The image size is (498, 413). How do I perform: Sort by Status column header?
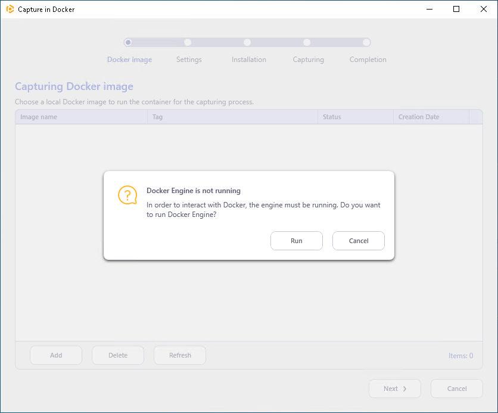pyautogui.click(x=356, y=117)
